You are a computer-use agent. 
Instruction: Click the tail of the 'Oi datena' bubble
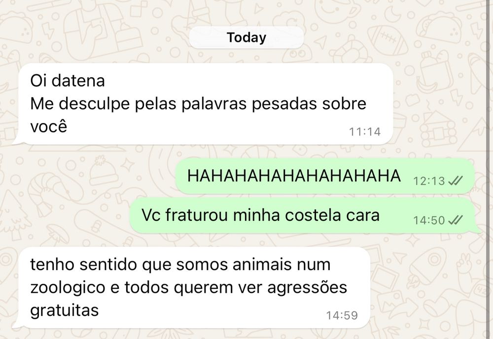17,141
